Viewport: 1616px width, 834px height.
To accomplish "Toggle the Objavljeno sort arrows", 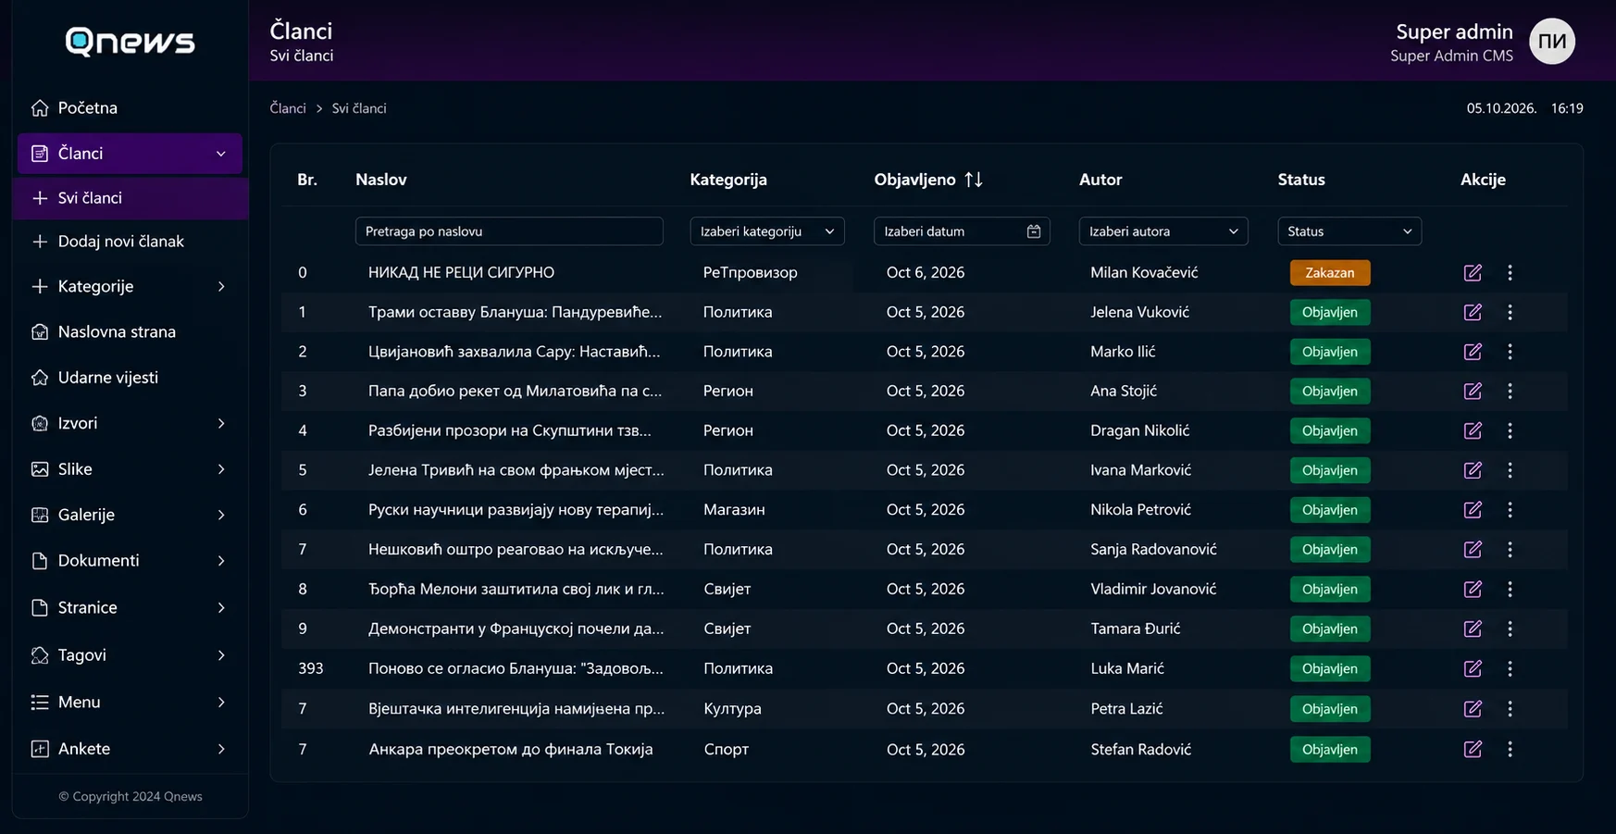I will (974, 180).
